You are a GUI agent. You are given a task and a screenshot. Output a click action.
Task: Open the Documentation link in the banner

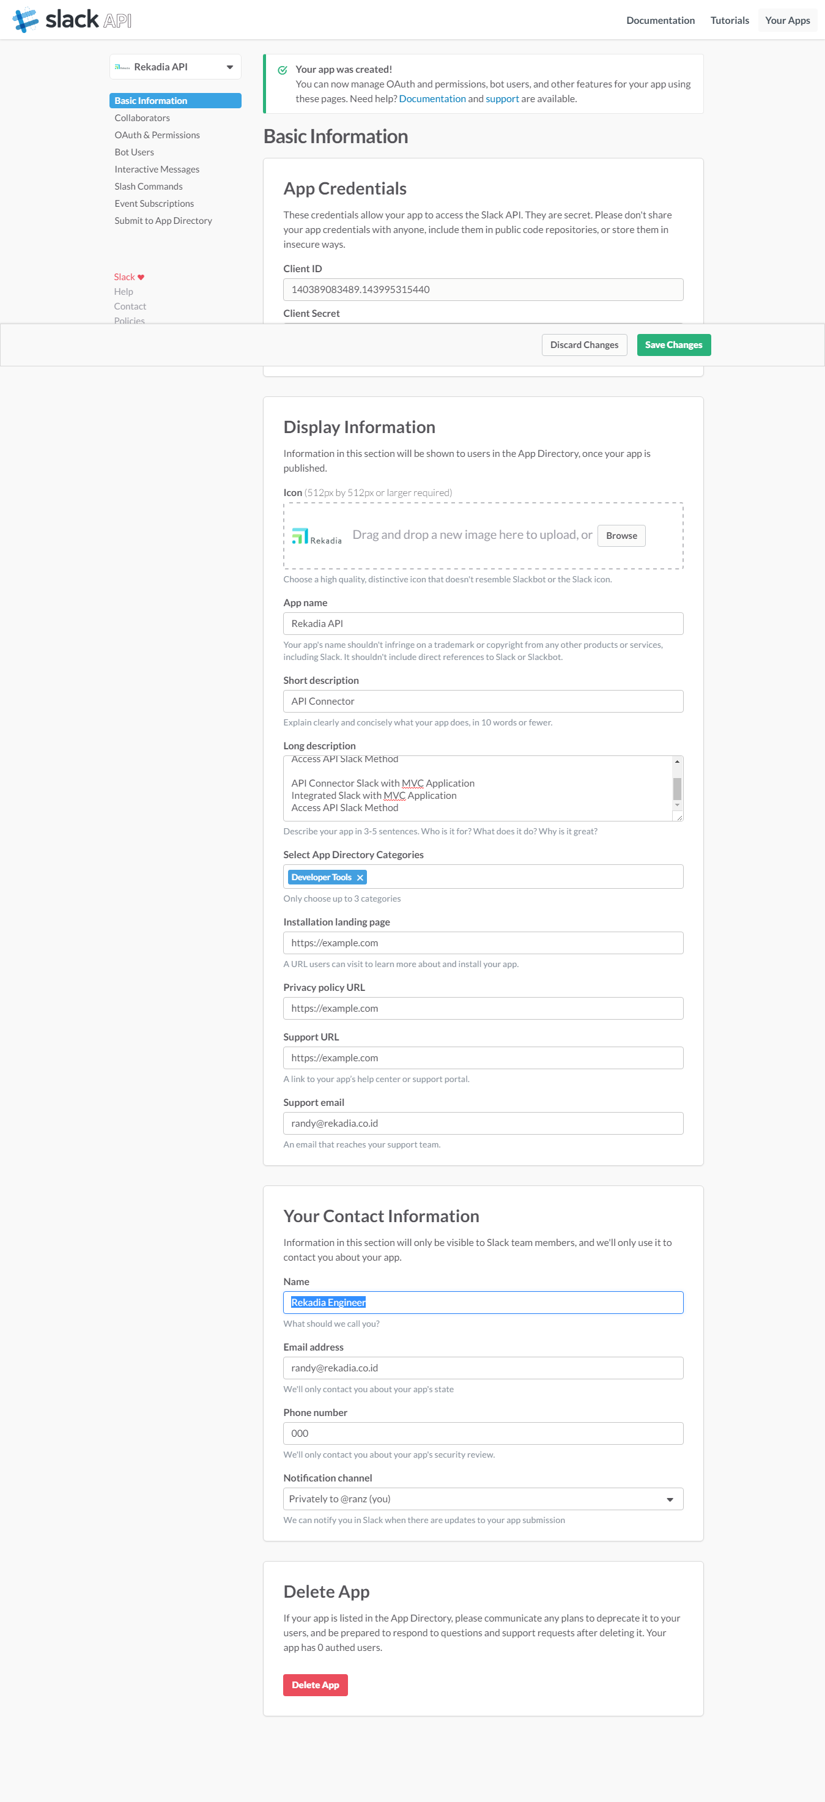432,98
